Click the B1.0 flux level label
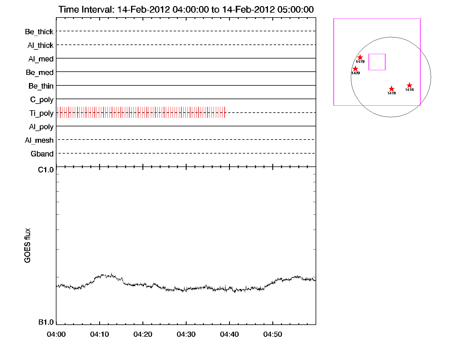This screenshot has height=351, width=468. point(46,322)
